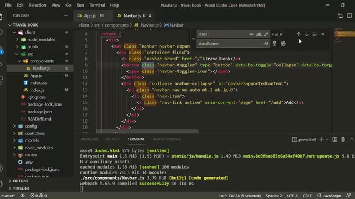The height and width of the screenshot is (199, 355).
Task: Switch to the OUTPUT panel tab
Action: (113, 139)
